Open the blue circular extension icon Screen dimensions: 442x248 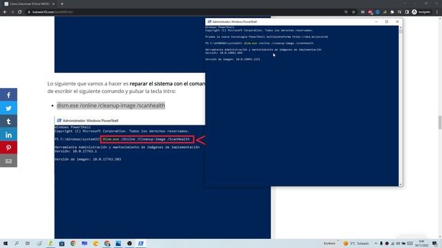click(x=378, y=12)
